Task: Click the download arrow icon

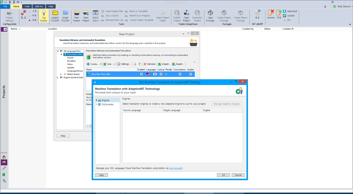Action: click(285, 11)
